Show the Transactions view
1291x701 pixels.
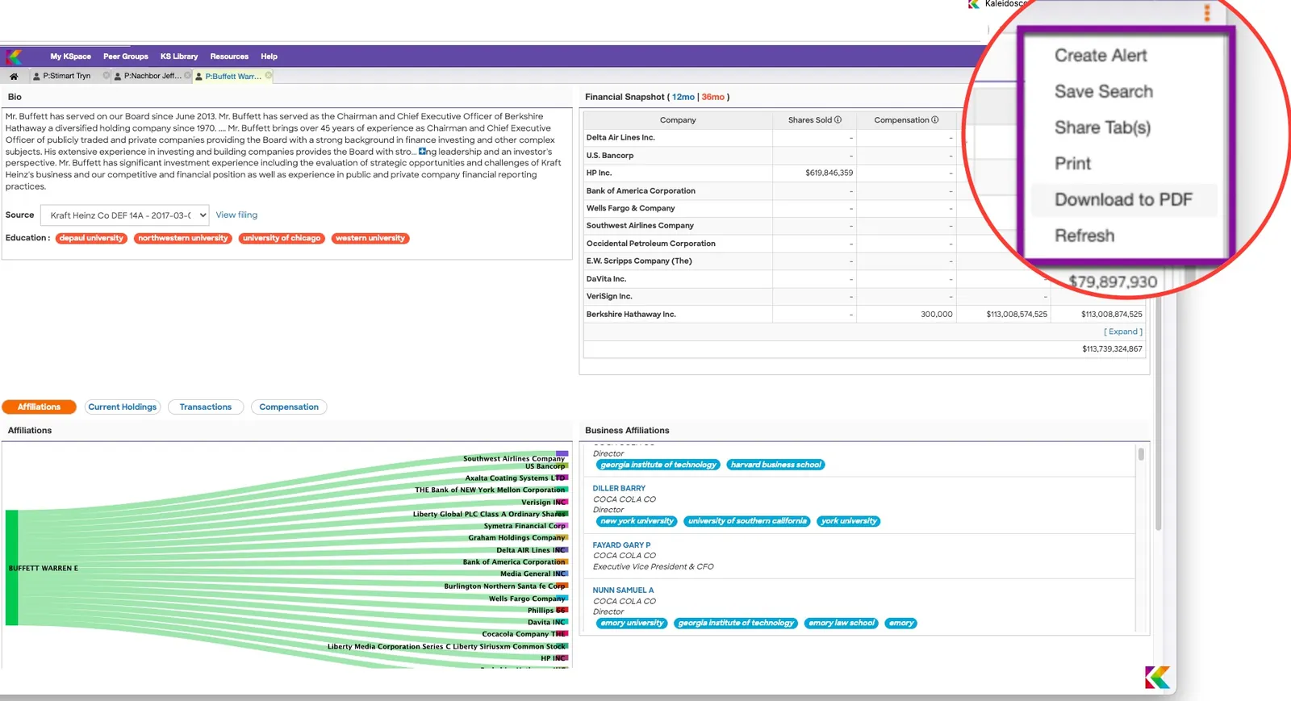[x=206, y=407]
